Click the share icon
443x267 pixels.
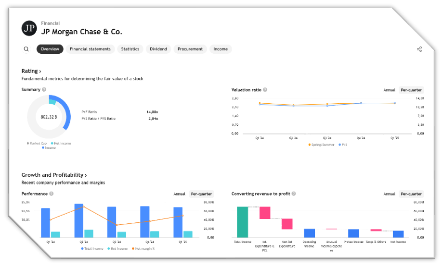[x=419, y=49]
